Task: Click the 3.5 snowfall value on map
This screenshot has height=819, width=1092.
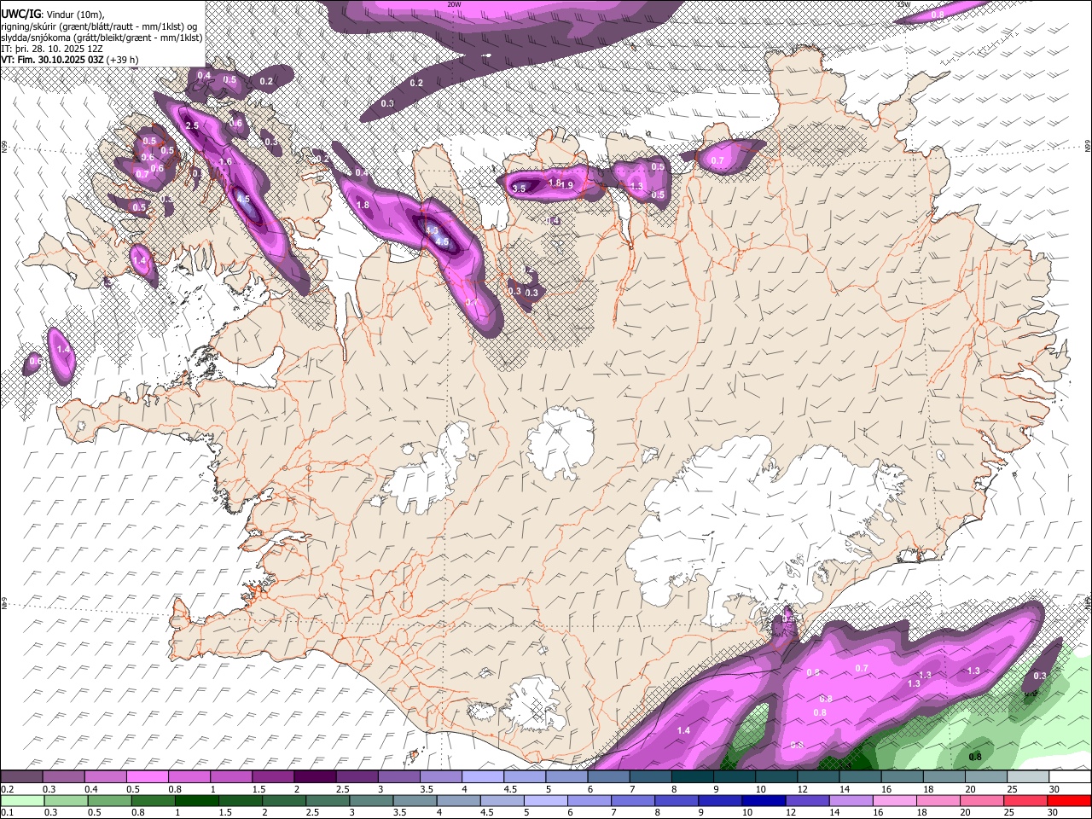Action: [x=519, y=189]
